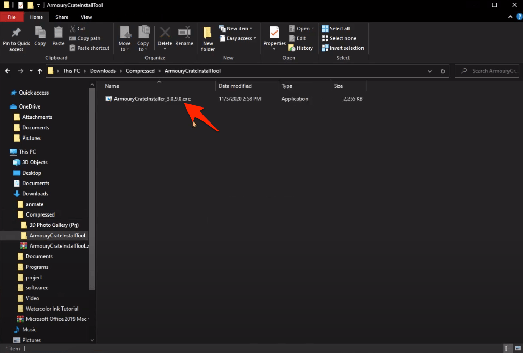Click the History command
Viewport: 523px width, 353px height.
301,48
